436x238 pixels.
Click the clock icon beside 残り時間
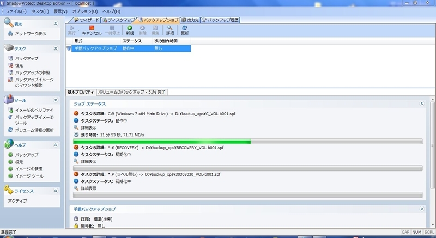click(x=76, y=135)
